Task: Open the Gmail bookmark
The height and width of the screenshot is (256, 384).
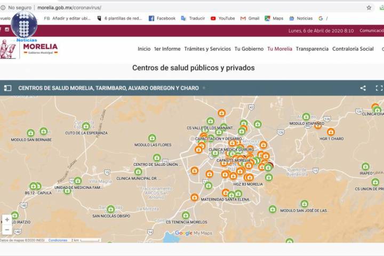Action: [x=250, y=18]
